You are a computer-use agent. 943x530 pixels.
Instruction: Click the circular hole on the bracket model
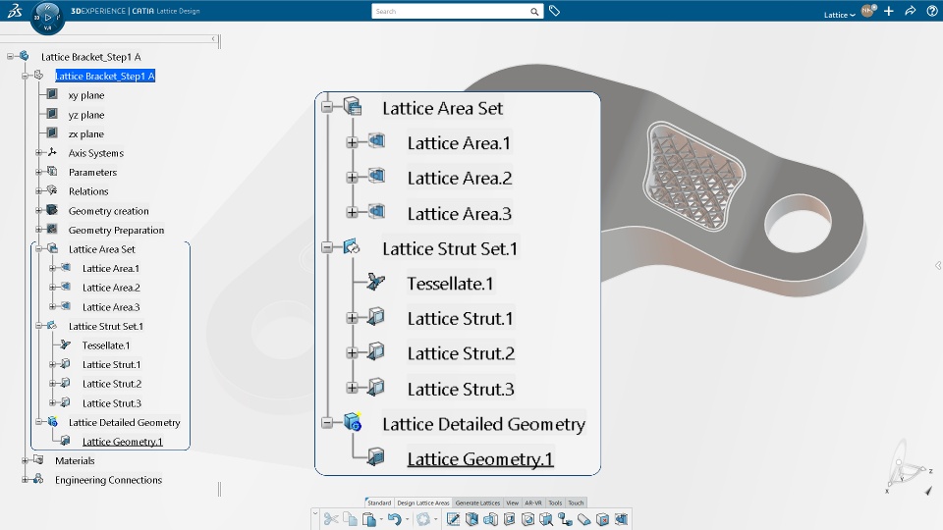pyautogui.click(x=798, y=223)
